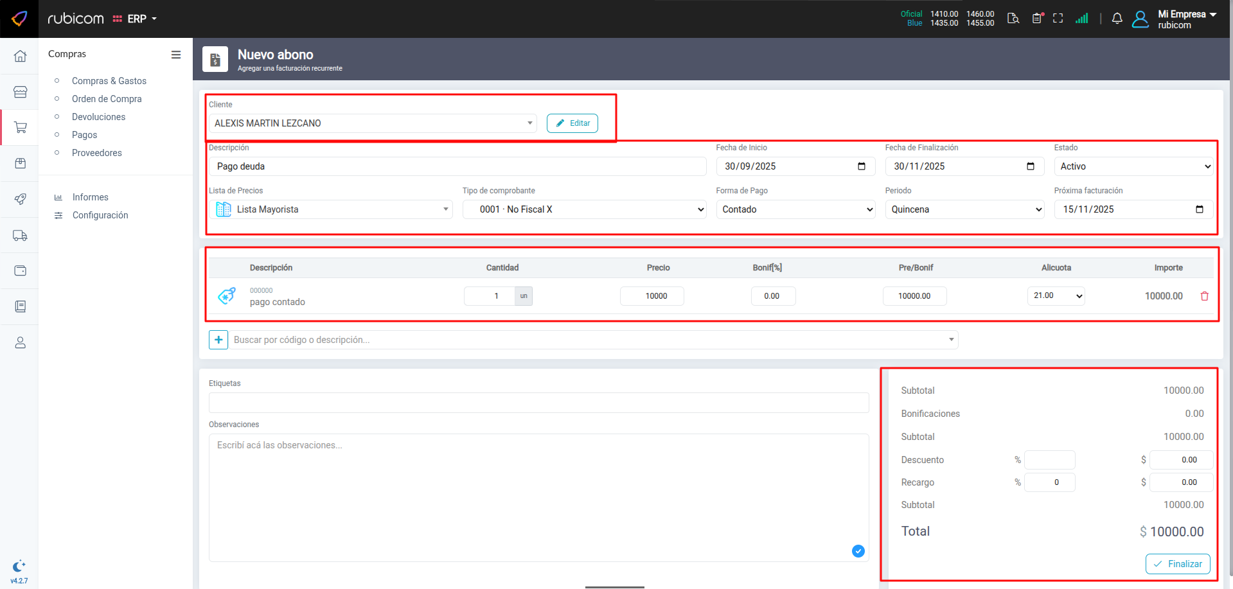Click the Descuento percentage input field

(1049, 460)
